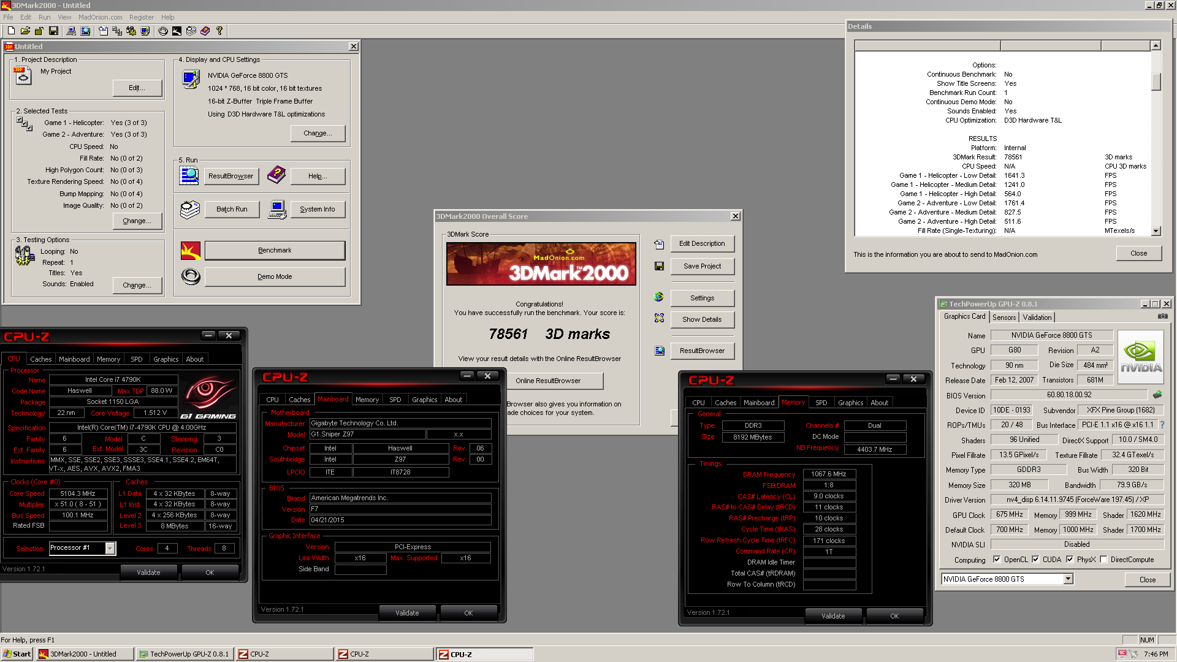
Task: Click the Batch Run disk stack icon
Action: (x=190, y=209)
